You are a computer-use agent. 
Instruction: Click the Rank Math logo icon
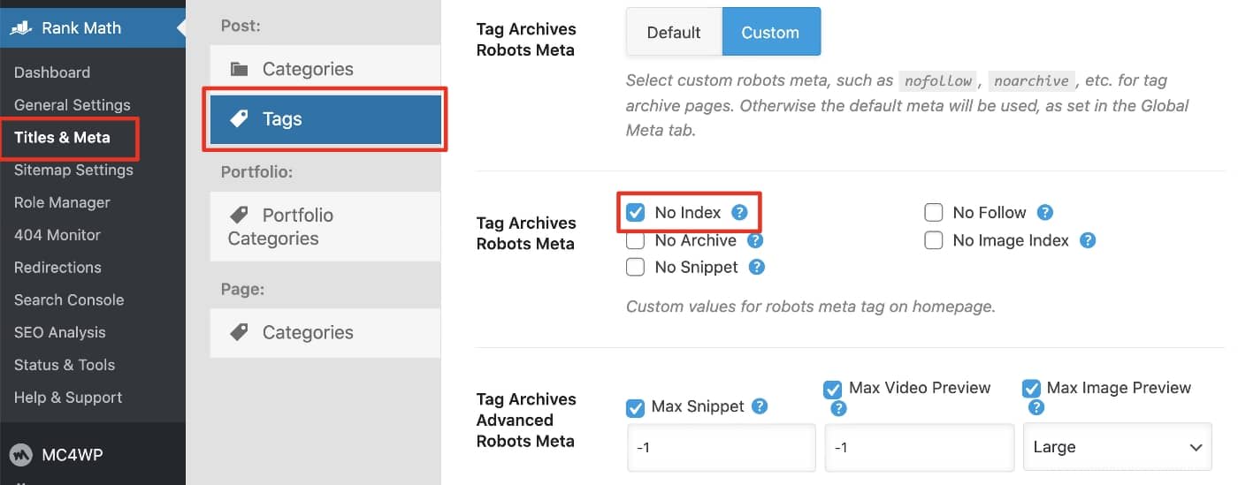[21, 27]
